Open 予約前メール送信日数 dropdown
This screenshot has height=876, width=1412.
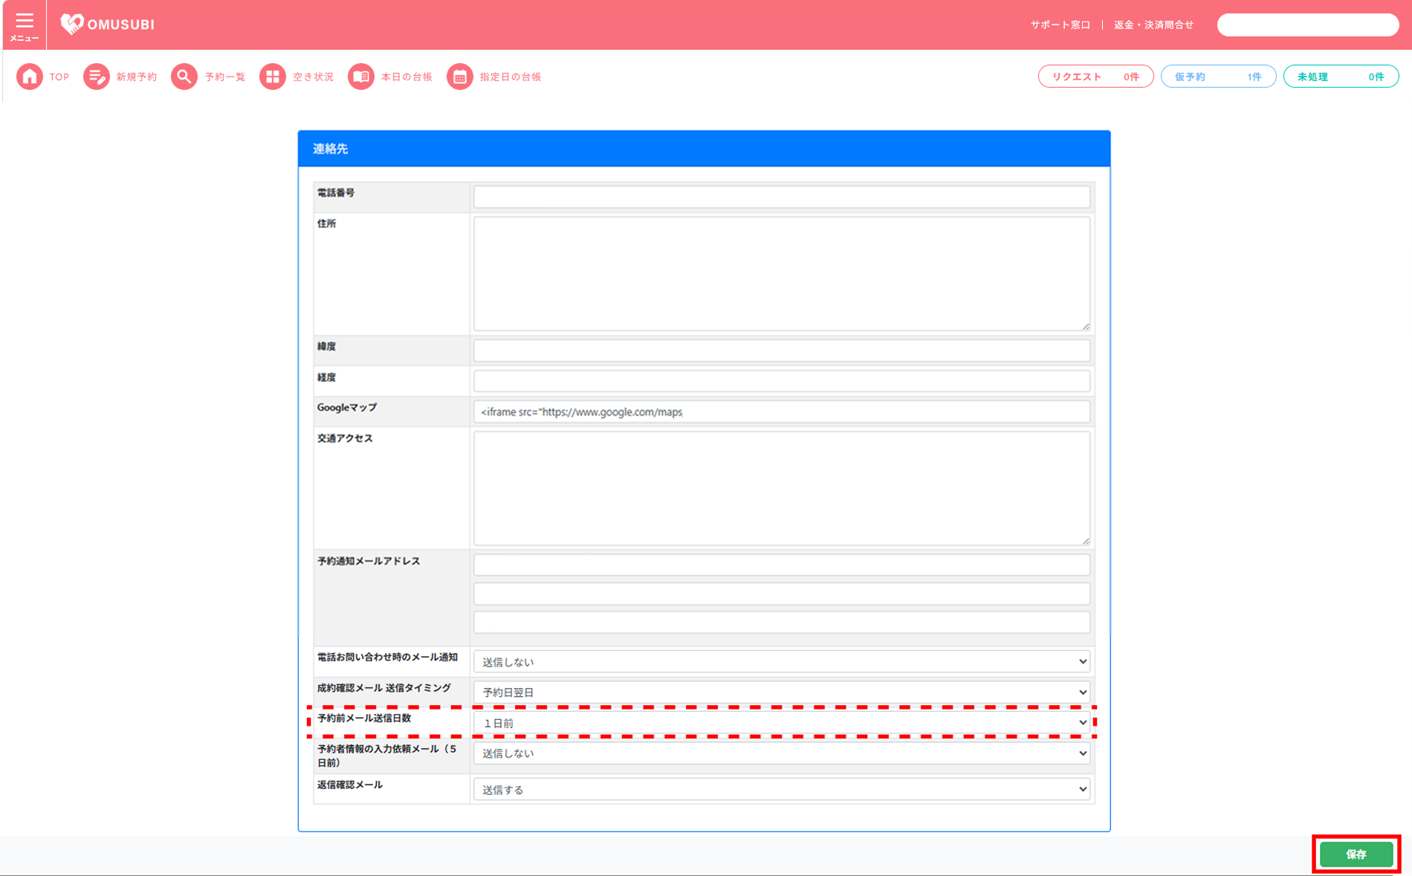pyautogui.click(x=782, y=722)
